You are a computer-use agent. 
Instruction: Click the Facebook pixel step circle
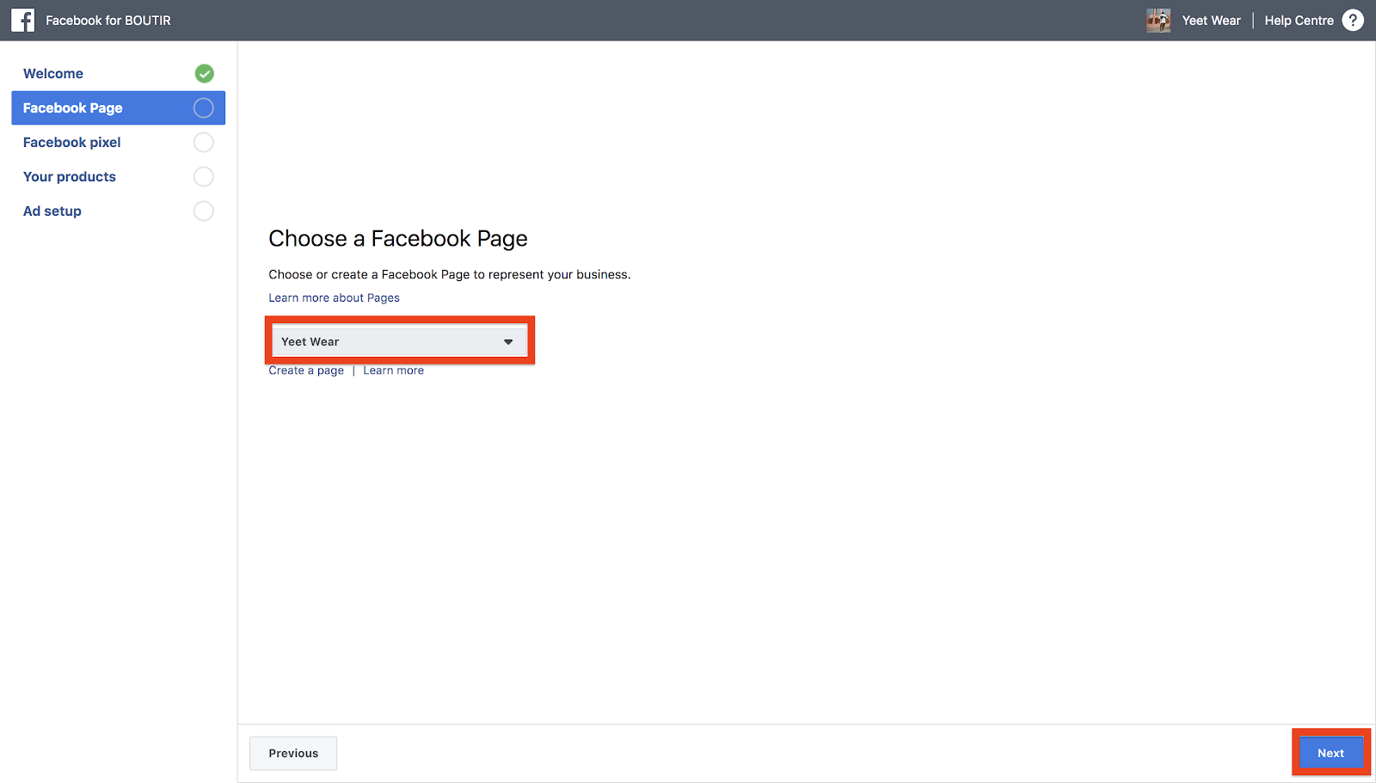(x=204, y=143)
